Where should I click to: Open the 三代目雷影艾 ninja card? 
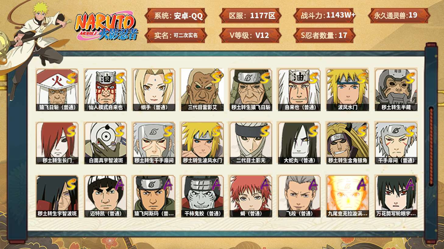(202, 90)
